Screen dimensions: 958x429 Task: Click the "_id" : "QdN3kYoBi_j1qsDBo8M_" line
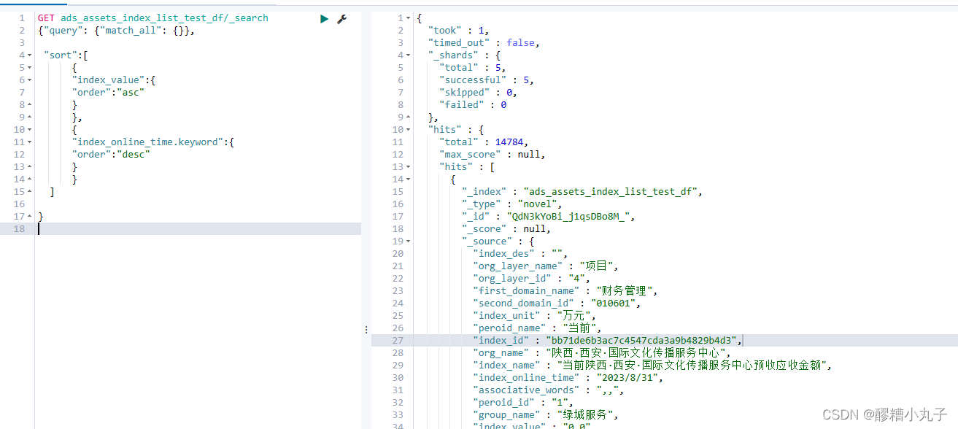[549, 217]
